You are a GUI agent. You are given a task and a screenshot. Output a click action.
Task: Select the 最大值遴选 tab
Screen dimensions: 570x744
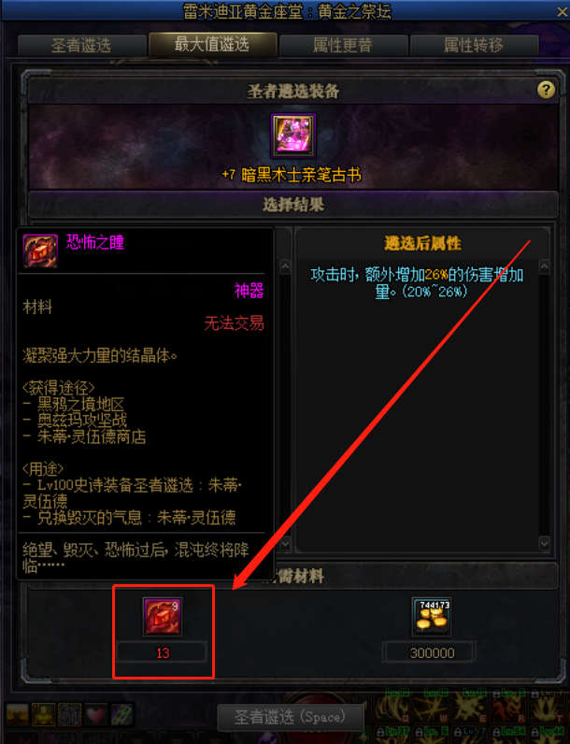pos(212,45)
